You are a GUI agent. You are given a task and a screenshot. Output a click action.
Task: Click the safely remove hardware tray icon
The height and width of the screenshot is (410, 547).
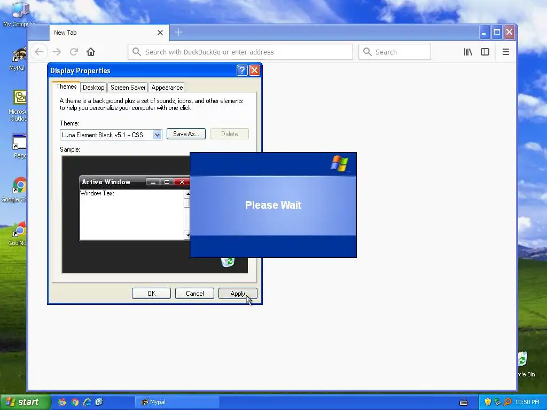tap(497, 402)
